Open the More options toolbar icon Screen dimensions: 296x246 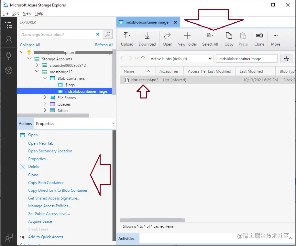point(275,38)
